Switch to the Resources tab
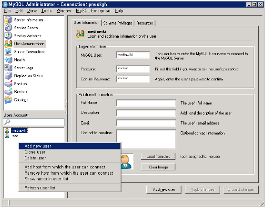Viewport: 265px width, 207px height. point(145,23)
